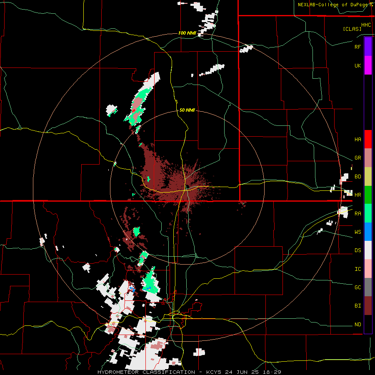Click the 'BD' legend label
Viewport: 375px width, 375px height.
pyautogui.click(x=357, y=177)
